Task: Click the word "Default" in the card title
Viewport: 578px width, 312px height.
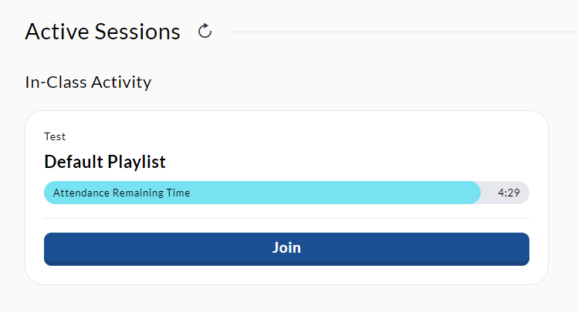Action: 74,162
